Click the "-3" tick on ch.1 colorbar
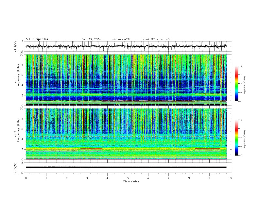This screenshot has width=259, height=200. tap(241, 66)
